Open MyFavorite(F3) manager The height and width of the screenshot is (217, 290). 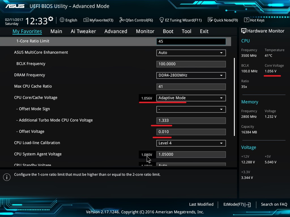click(101, 20)
